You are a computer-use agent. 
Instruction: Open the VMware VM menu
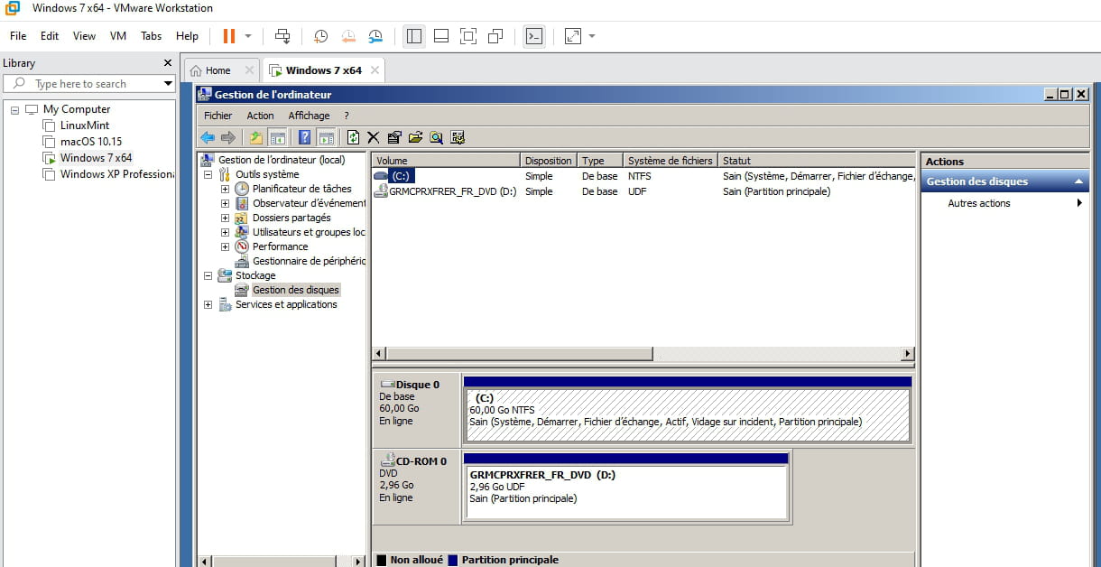click(x=118, y=36)
